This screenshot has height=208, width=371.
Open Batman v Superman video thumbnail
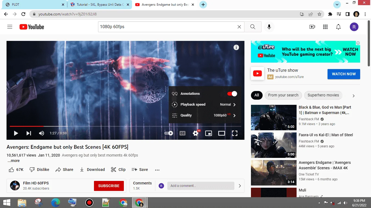[274, 118]
